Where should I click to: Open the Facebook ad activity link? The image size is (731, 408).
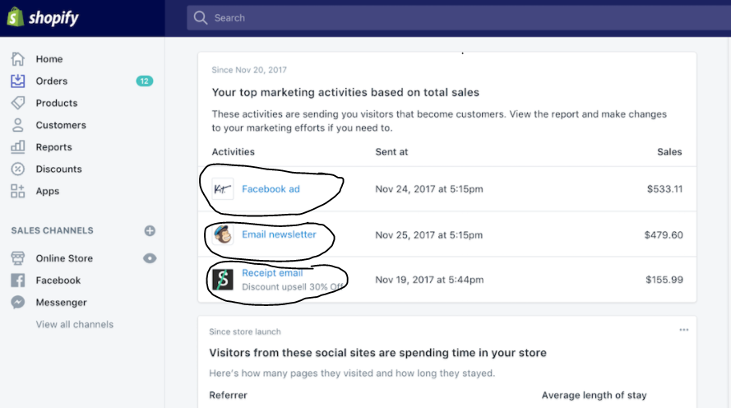click(271, 189)
